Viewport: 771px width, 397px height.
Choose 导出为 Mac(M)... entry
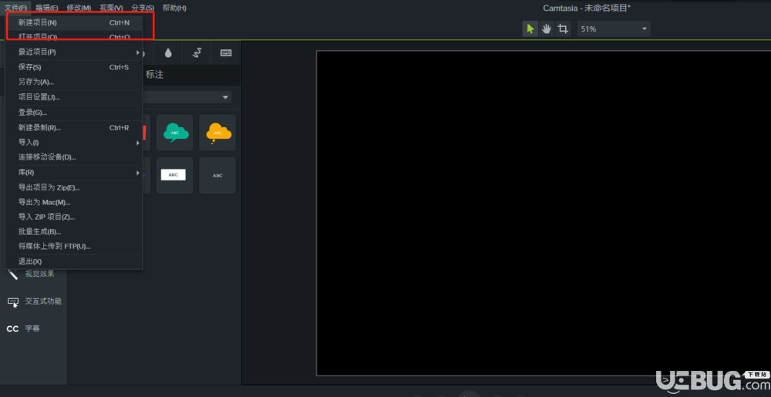74,203
